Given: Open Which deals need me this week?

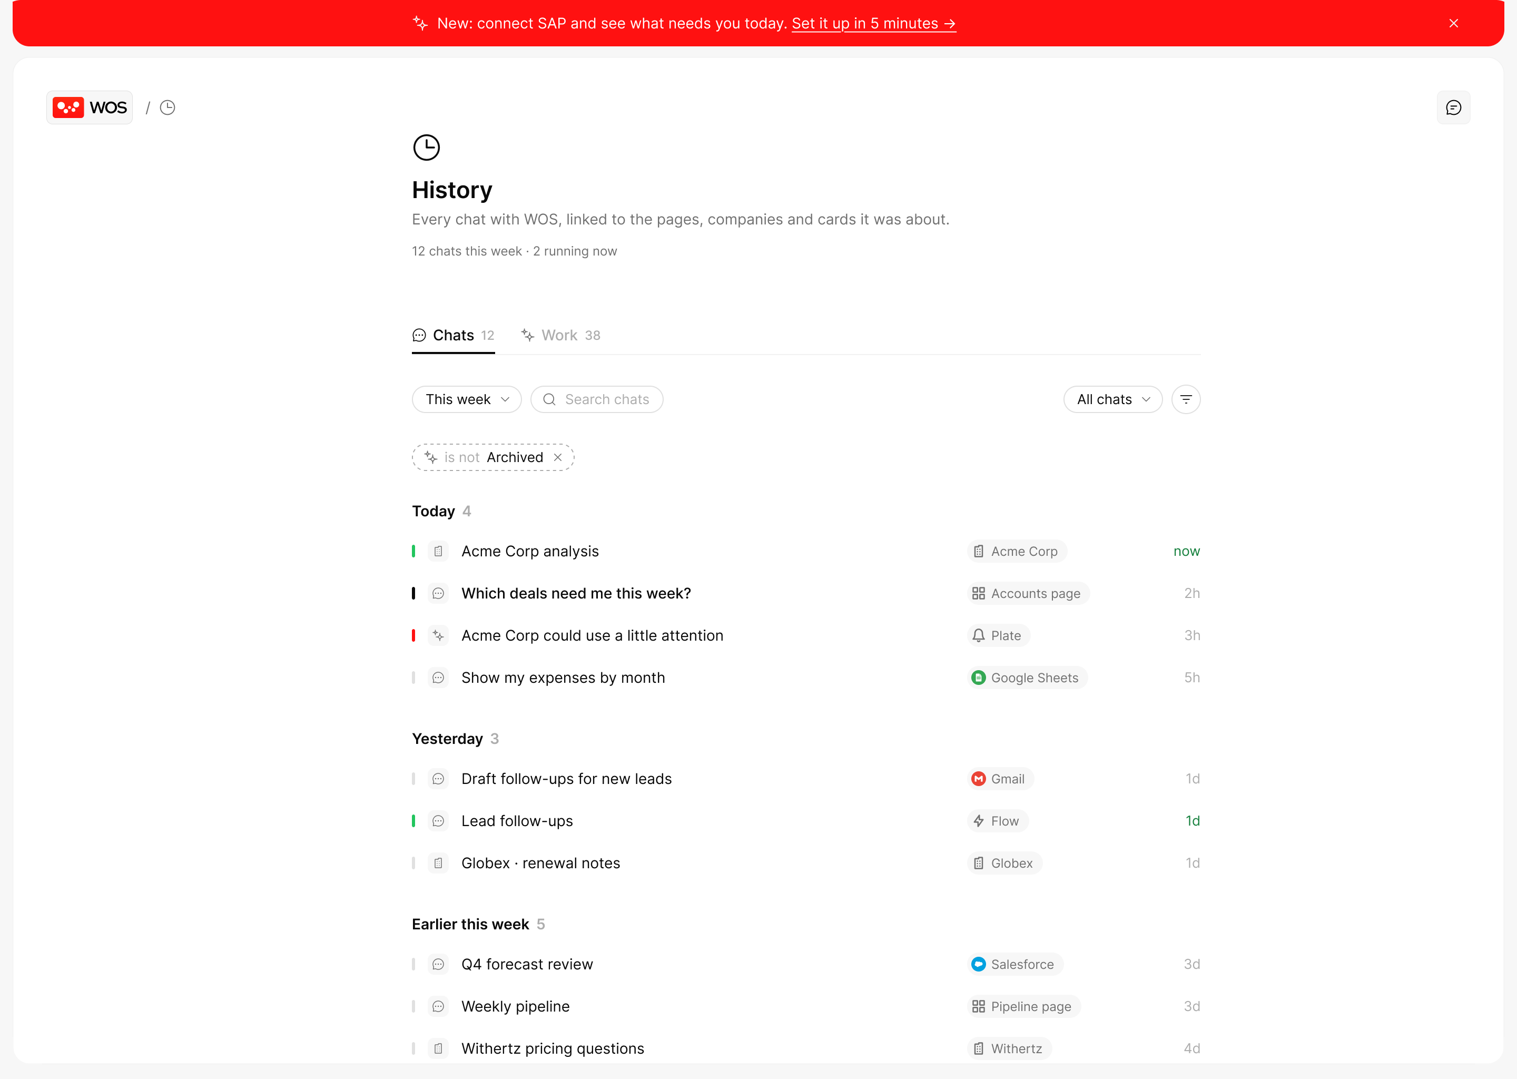Looking at the screenshot, I should pos(806,593).
